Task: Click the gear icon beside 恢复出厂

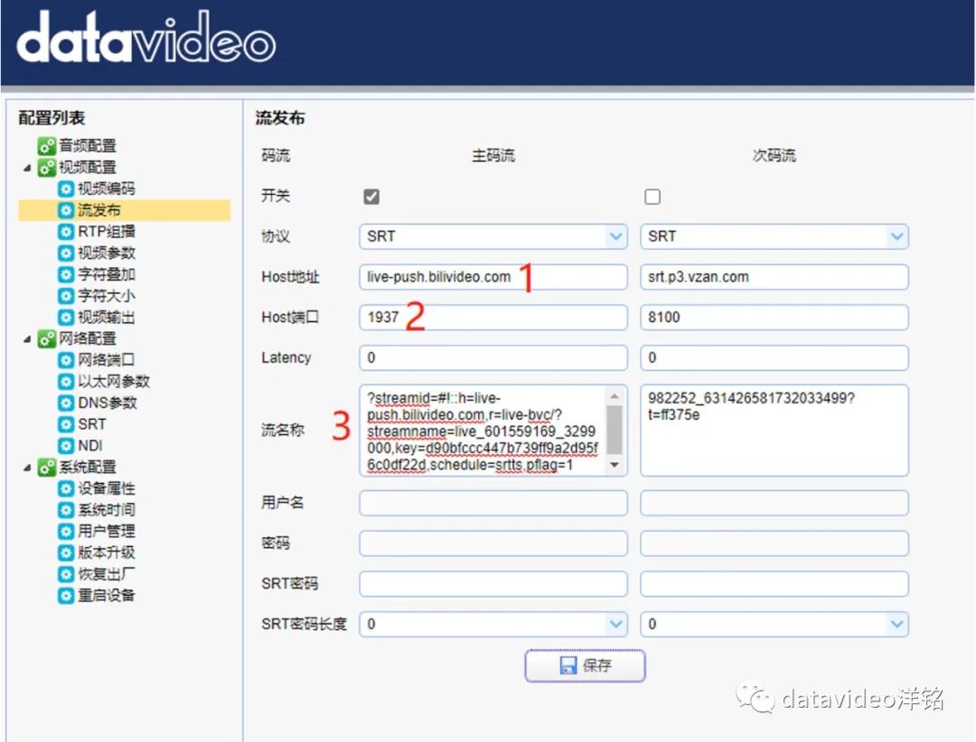Action: pyautogui.click(x=66, y=574)
